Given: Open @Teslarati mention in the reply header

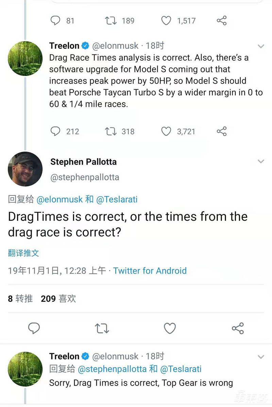Looking at the screenshot, I should [x=117, y=199].
